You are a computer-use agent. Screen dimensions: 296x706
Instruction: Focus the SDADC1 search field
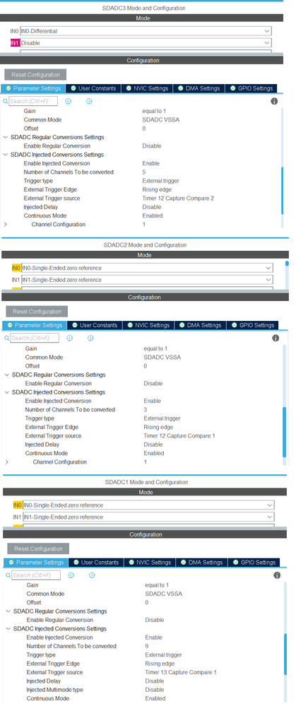(x=37, y=575)
